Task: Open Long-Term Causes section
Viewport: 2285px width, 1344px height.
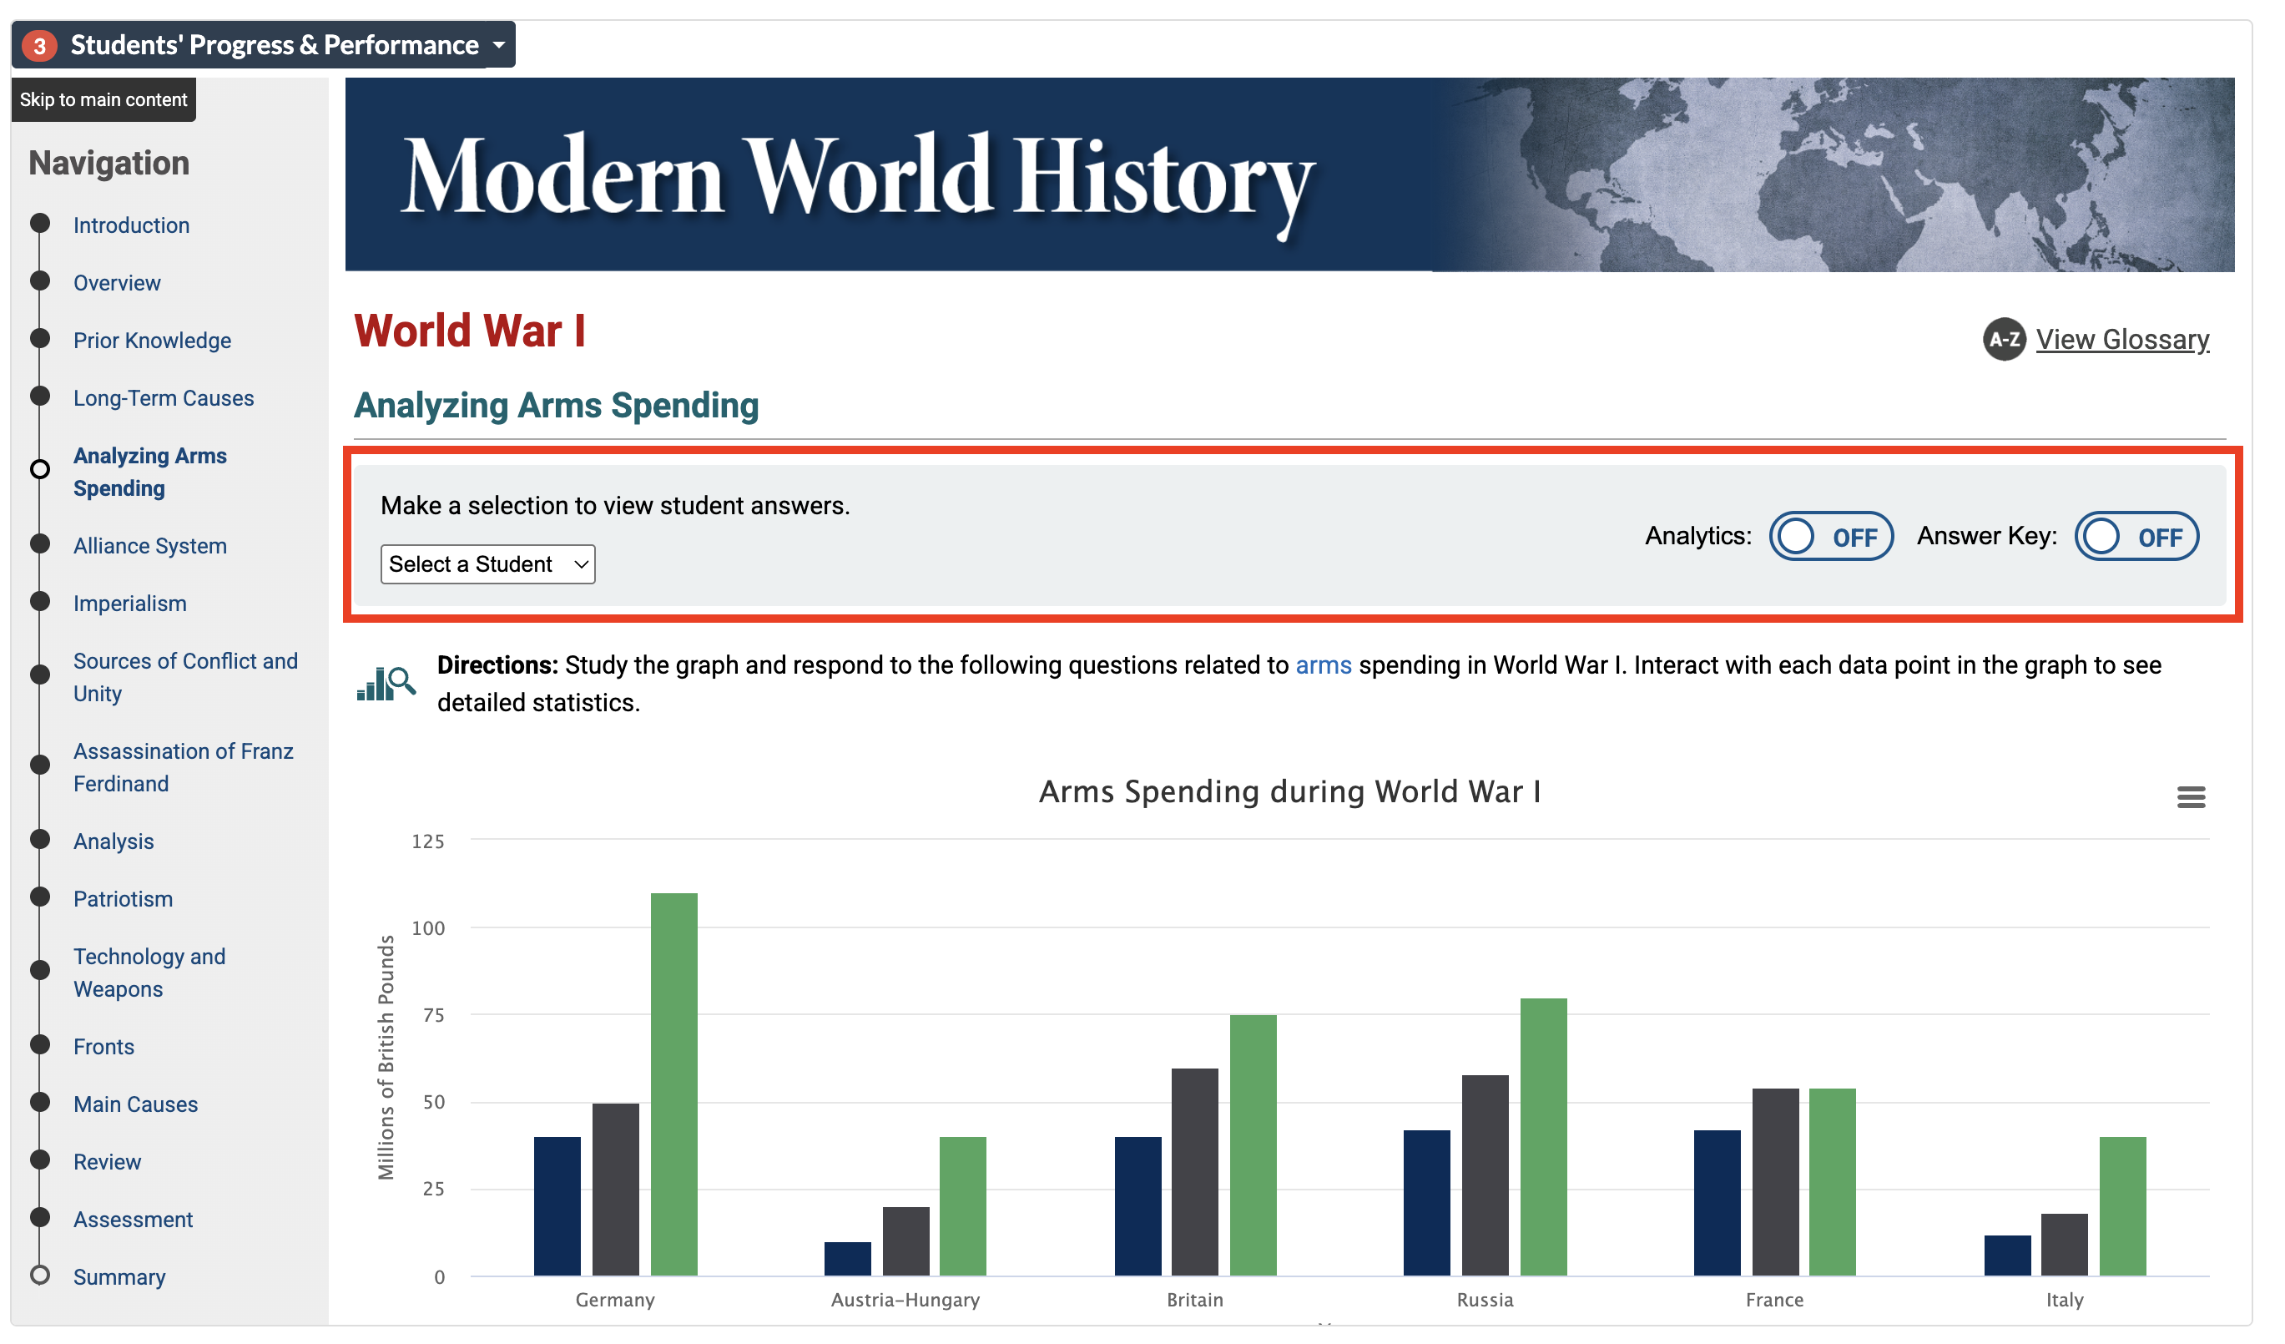Action: [165, 401]
